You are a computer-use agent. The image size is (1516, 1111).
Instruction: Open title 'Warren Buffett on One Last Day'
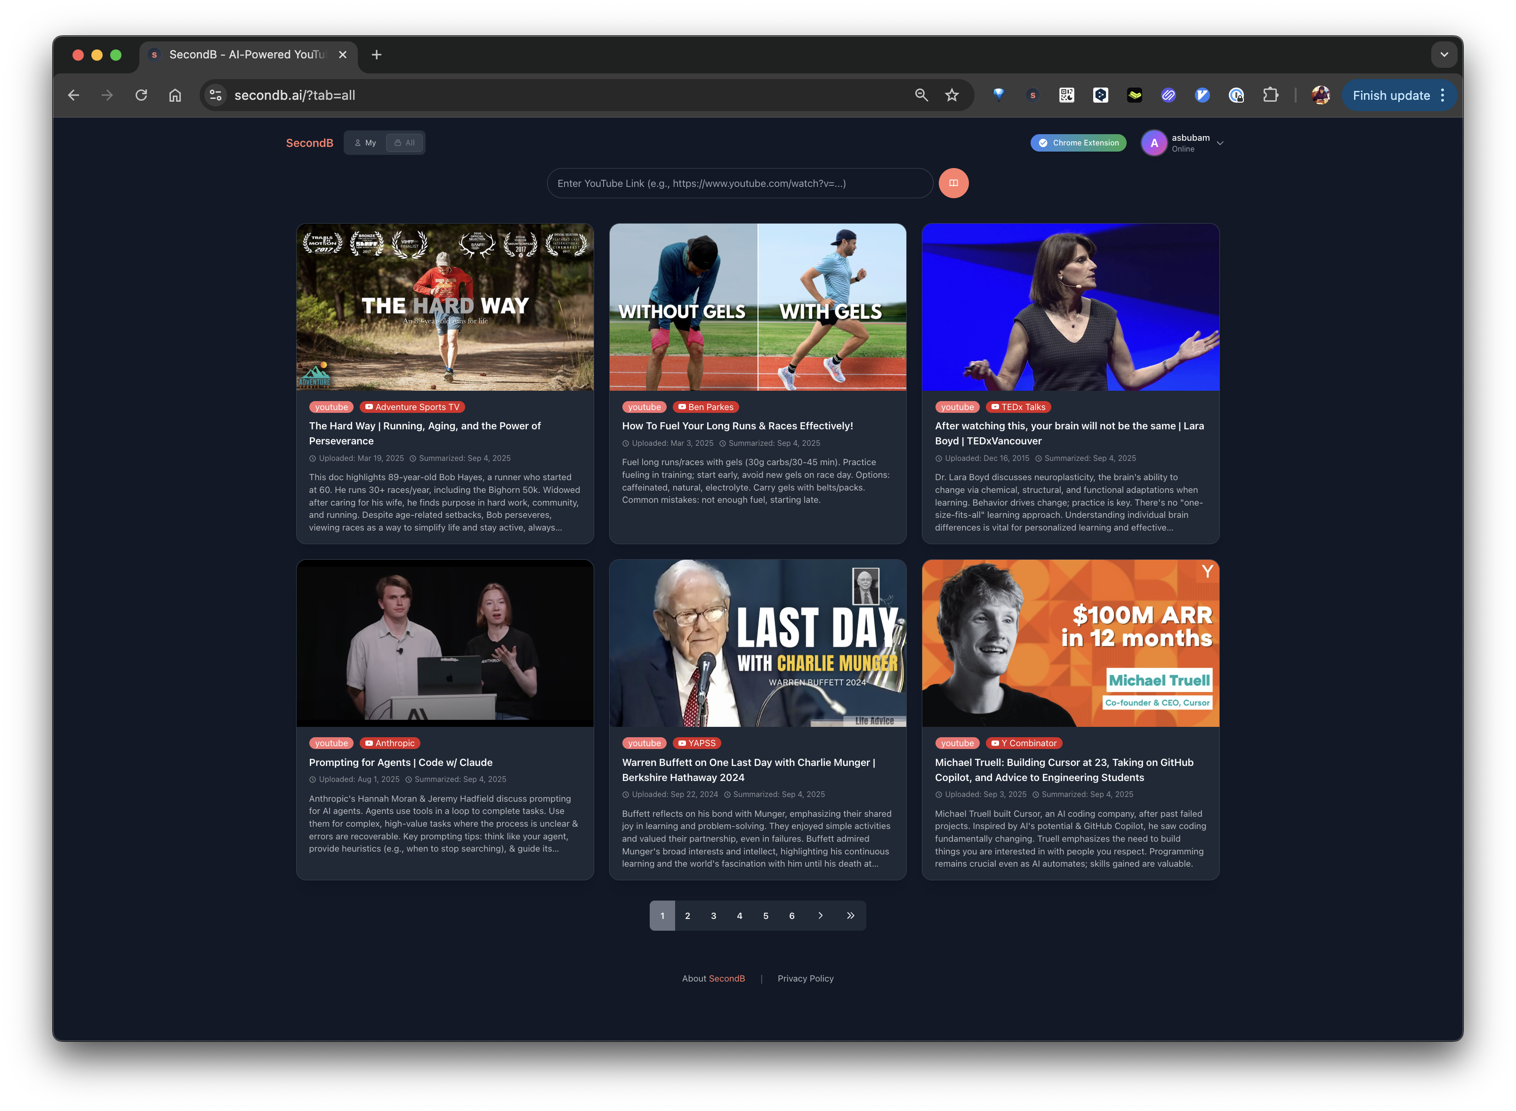pyautogui.click(x=749, y=770)
